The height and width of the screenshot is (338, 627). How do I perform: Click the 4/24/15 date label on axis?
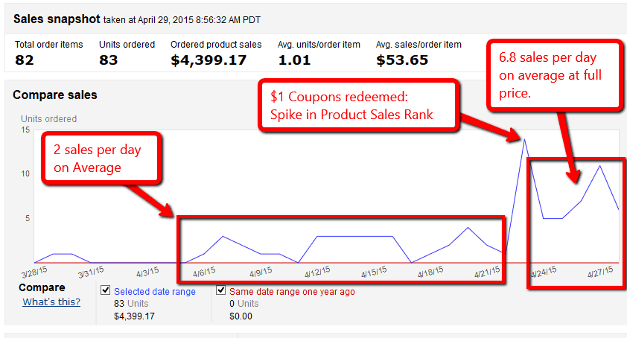click(544, 272)
